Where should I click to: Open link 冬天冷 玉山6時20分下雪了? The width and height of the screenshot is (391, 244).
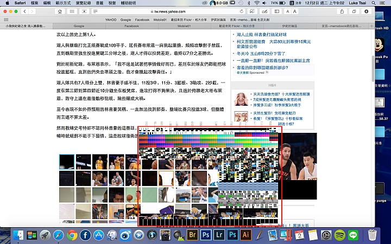(x=261, y=53)
